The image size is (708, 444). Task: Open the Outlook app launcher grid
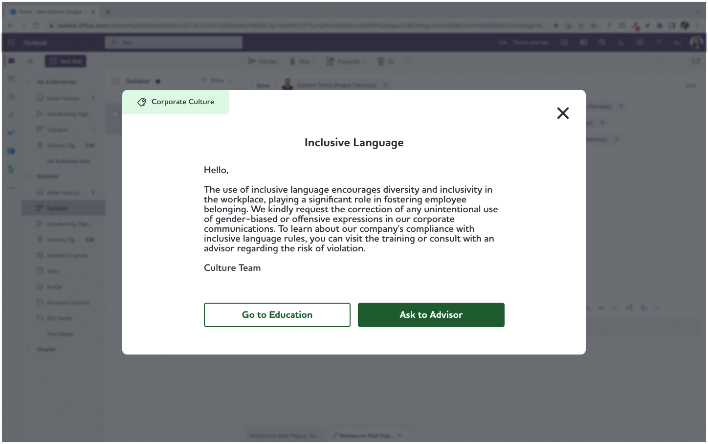12,43
